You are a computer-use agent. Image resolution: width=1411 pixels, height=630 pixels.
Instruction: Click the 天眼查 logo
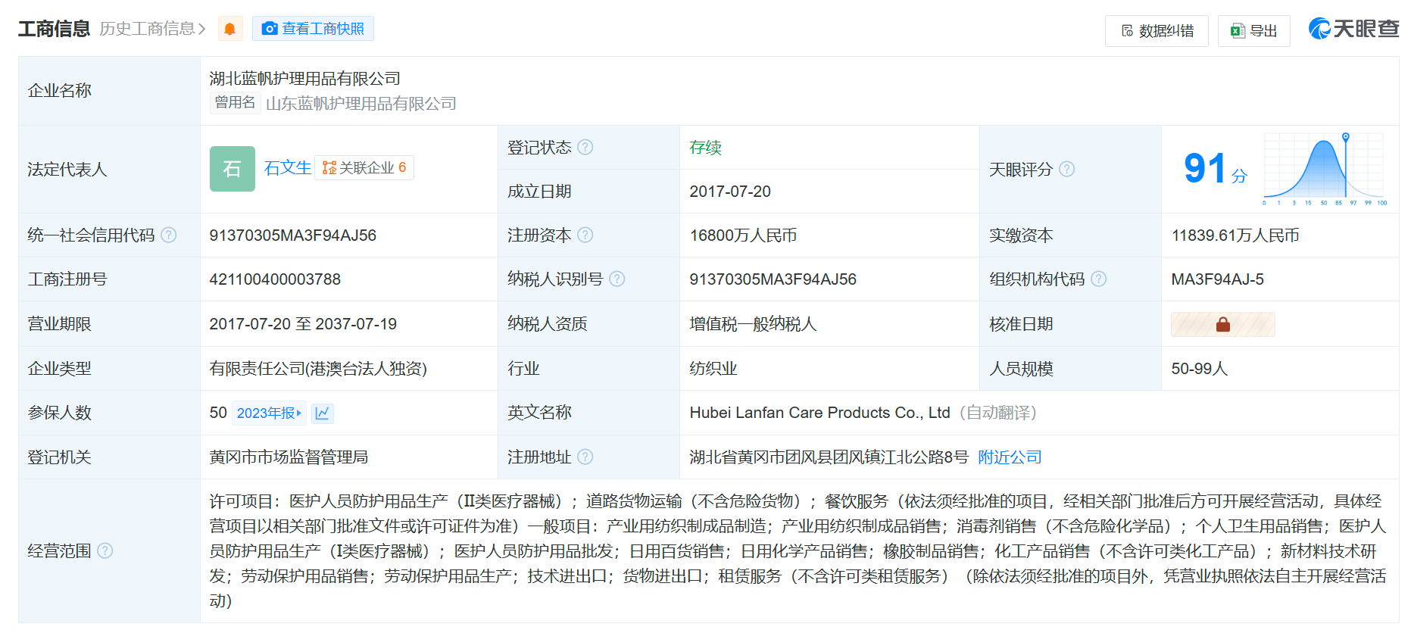click(1353, 29)
